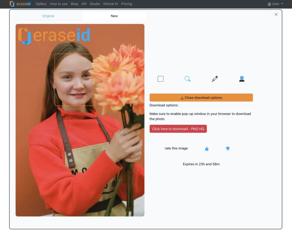This screenshot has width=292, height=231.
Task: Click the eraseid logo in navbar
Action: pyautogui.click(x=20, y=4)
